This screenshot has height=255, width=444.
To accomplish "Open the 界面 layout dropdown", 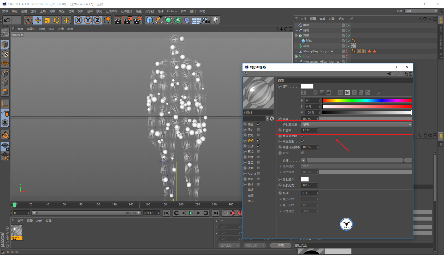I will [x=421, y=11].
